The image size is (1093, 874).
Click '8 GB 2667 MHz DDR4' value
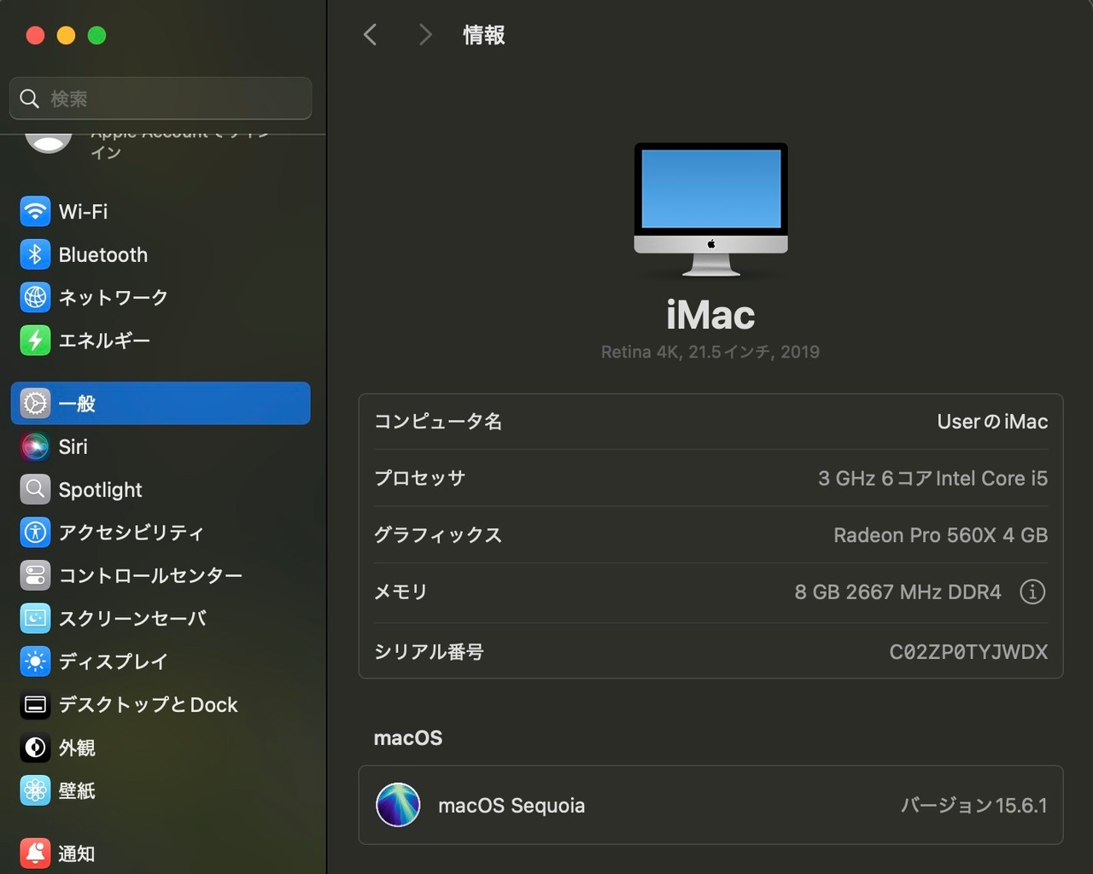897,591
